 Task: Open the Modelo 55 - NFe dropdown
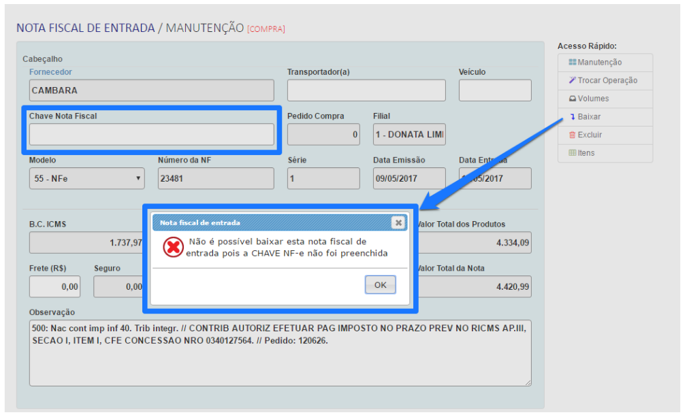(x=86, y=178)
